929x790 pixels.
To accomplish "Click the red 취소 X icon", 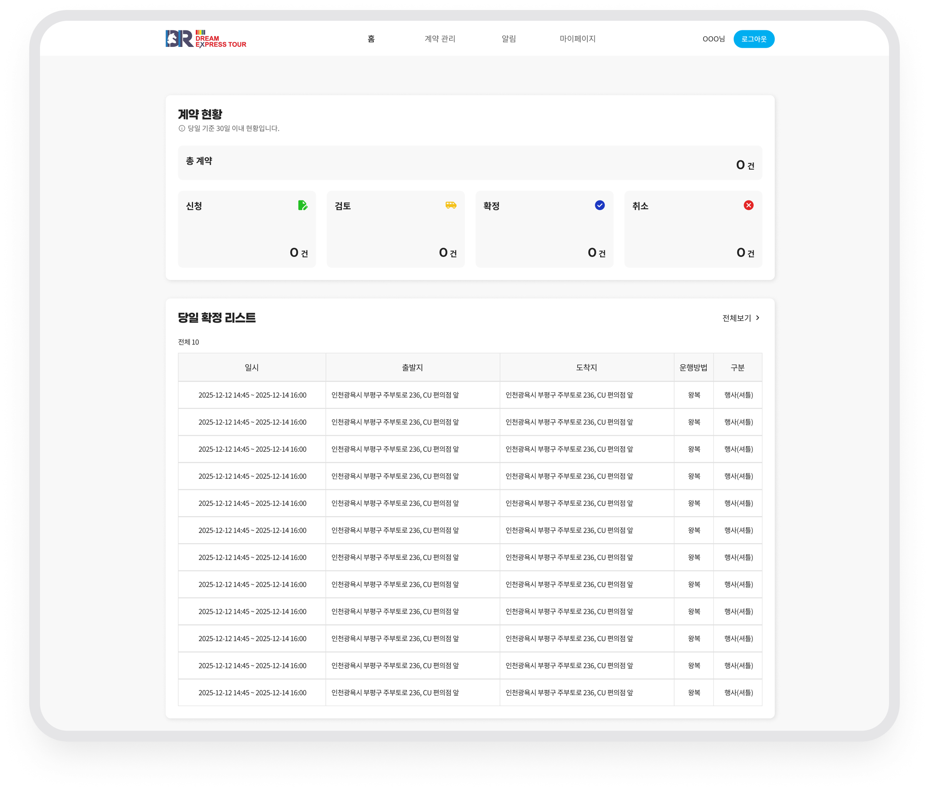I will click(x=749, y=205).
